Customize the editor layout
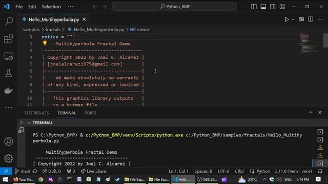This screenshot has height=184, width=328. (282, 7)
